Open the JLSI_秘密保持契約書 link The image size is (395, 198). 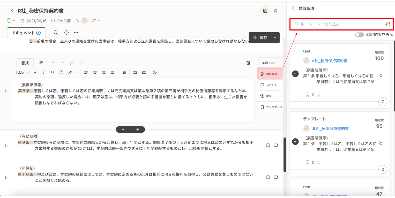[x=330, y=128]
